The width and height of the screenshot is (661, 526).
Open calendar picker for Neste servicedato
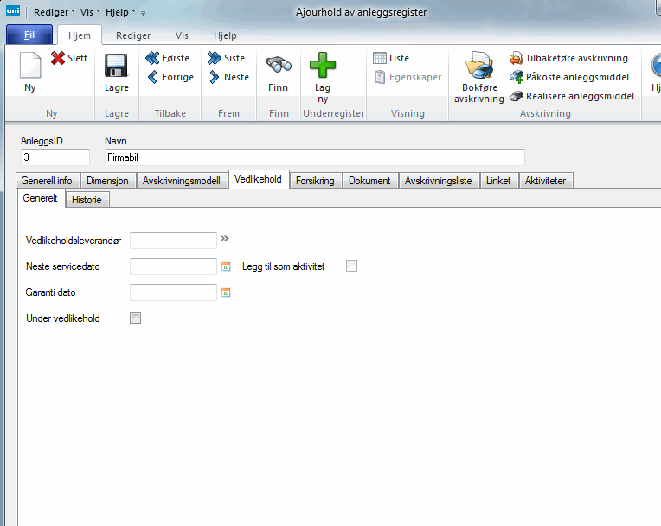point(227,266)
